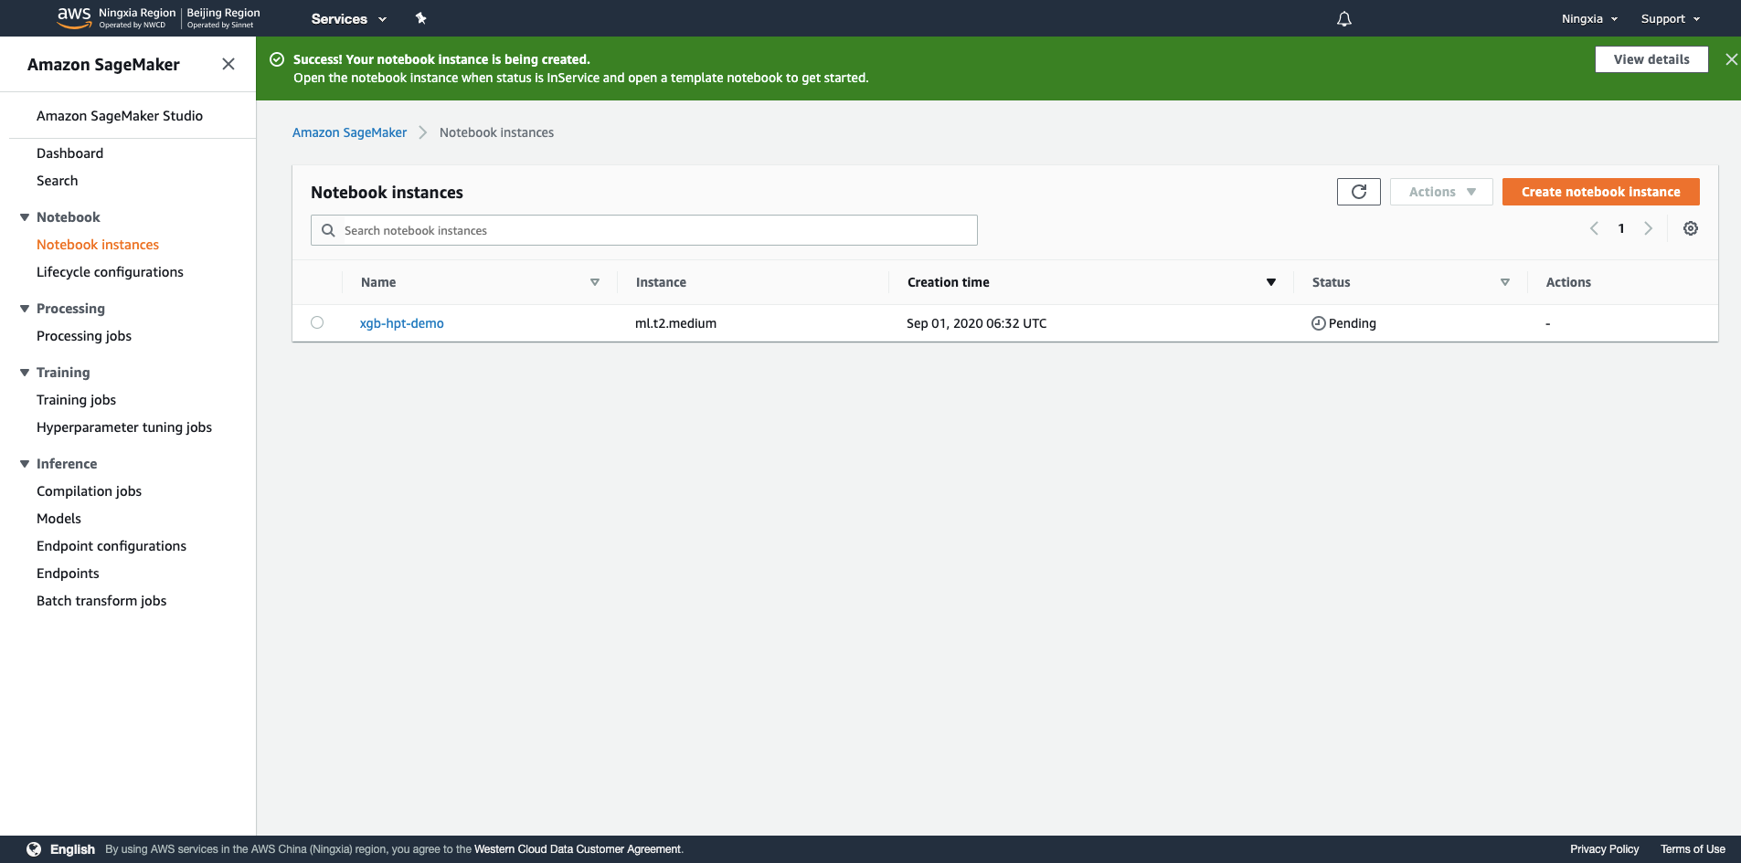
Task: Click Create notebook instance button
Action: pos(1601,192)
